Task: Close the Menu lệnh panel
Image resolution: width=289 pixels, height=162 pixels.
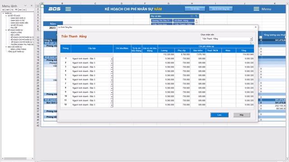Action: click(x=32, y=6)
